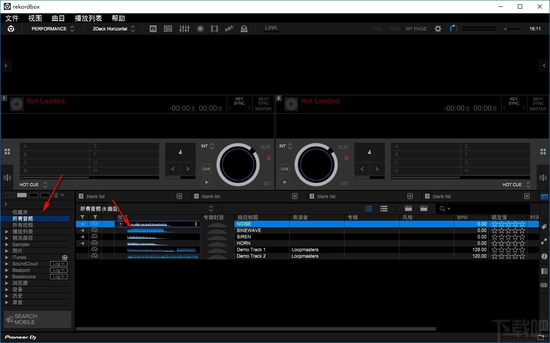Enable SLIP mode on deck 1
The width and height of the screenshot is (550, 343).
(266, 147)
